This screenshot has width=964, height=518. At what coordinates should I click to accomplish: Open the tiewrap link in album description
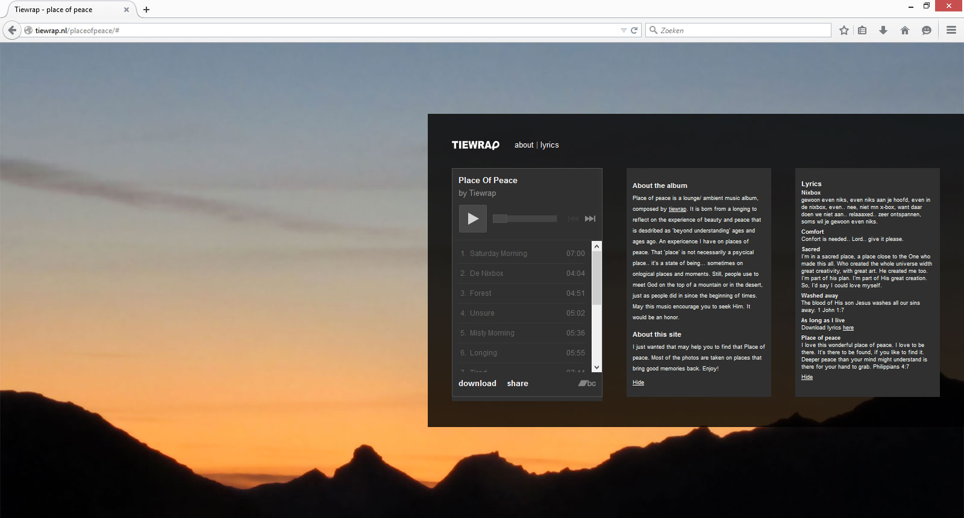(x=677, y=209)
